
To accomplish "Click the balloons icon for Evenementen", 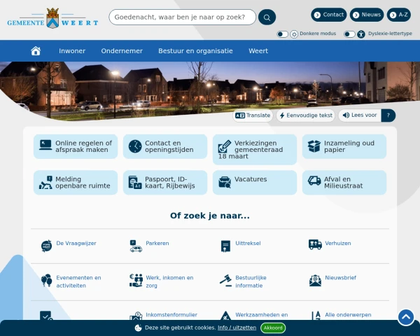I will click(x=46, y=280).
